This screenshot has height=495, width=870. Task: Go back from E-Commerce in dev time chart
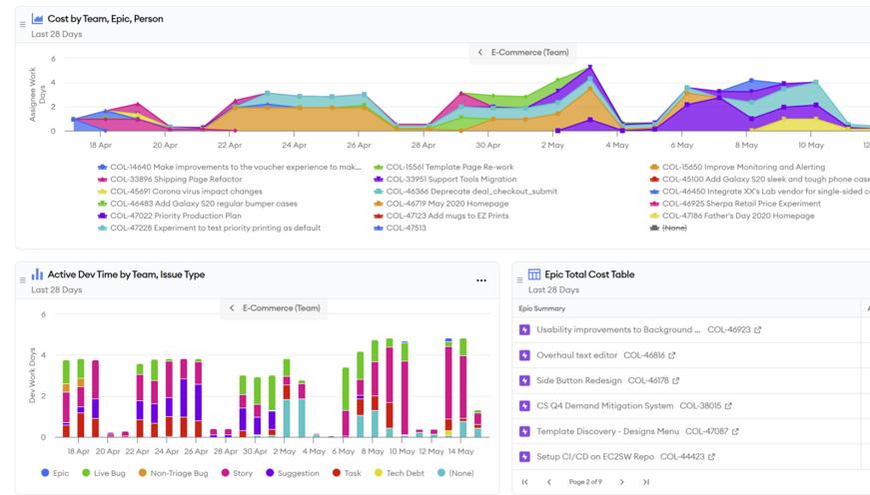(x=232, y=308)
